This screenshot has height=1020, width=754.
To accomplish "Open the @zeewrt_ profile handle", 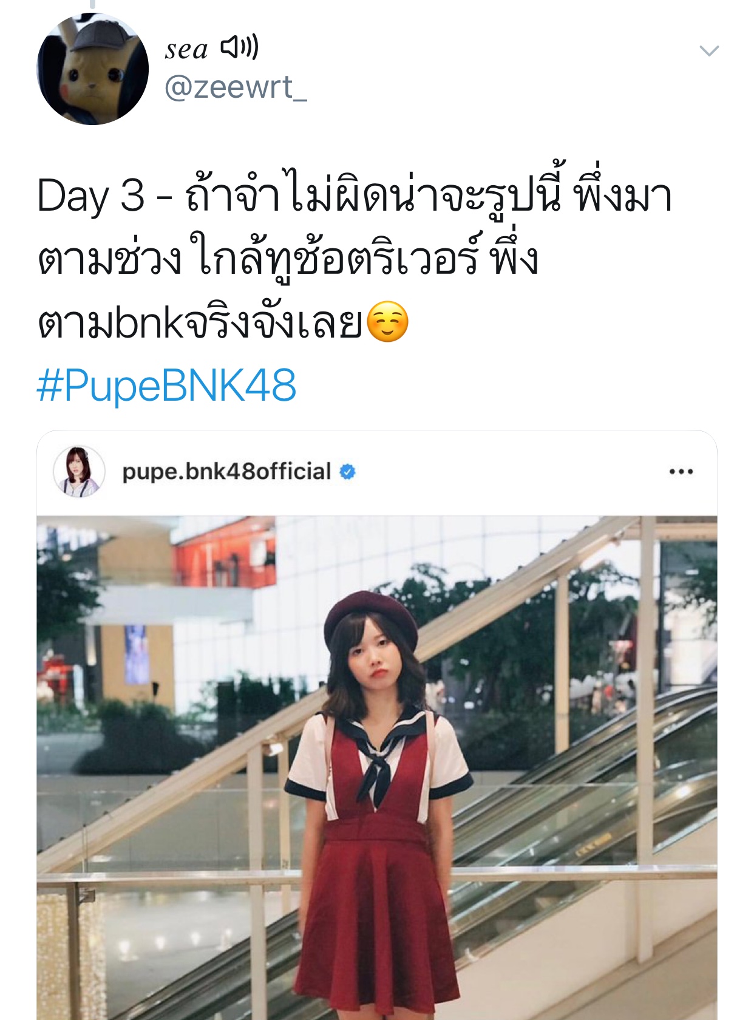I will pos(236,87).
